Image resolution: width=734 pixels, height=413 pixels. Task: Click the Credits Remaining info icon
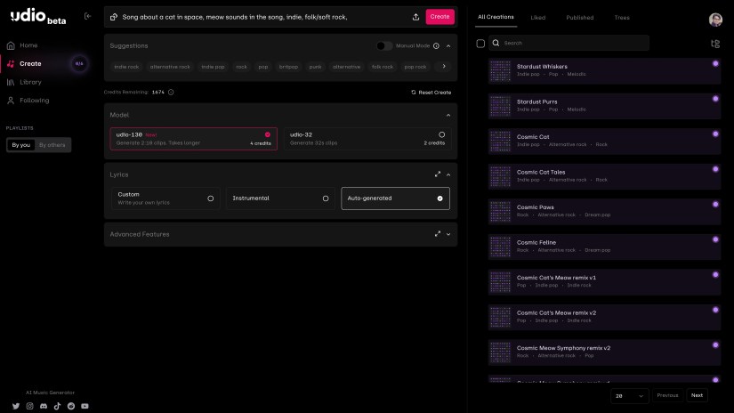click(171, 93)
